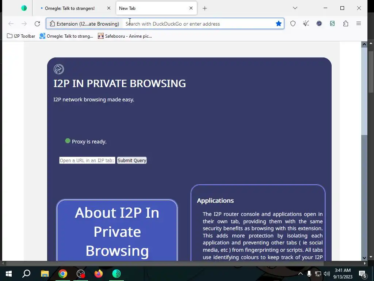Click the page scroll down arrow

coord(364,258)
